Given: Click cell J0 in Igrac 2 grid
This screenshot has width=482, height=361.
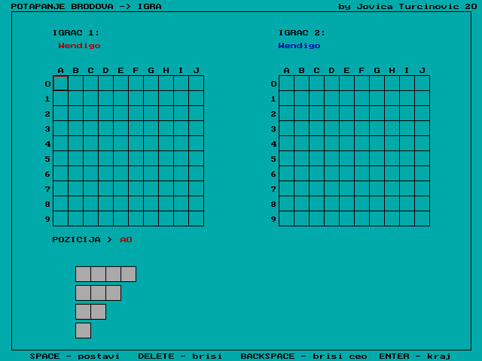Looking at the screenshot, I should (x=422, y=83).
